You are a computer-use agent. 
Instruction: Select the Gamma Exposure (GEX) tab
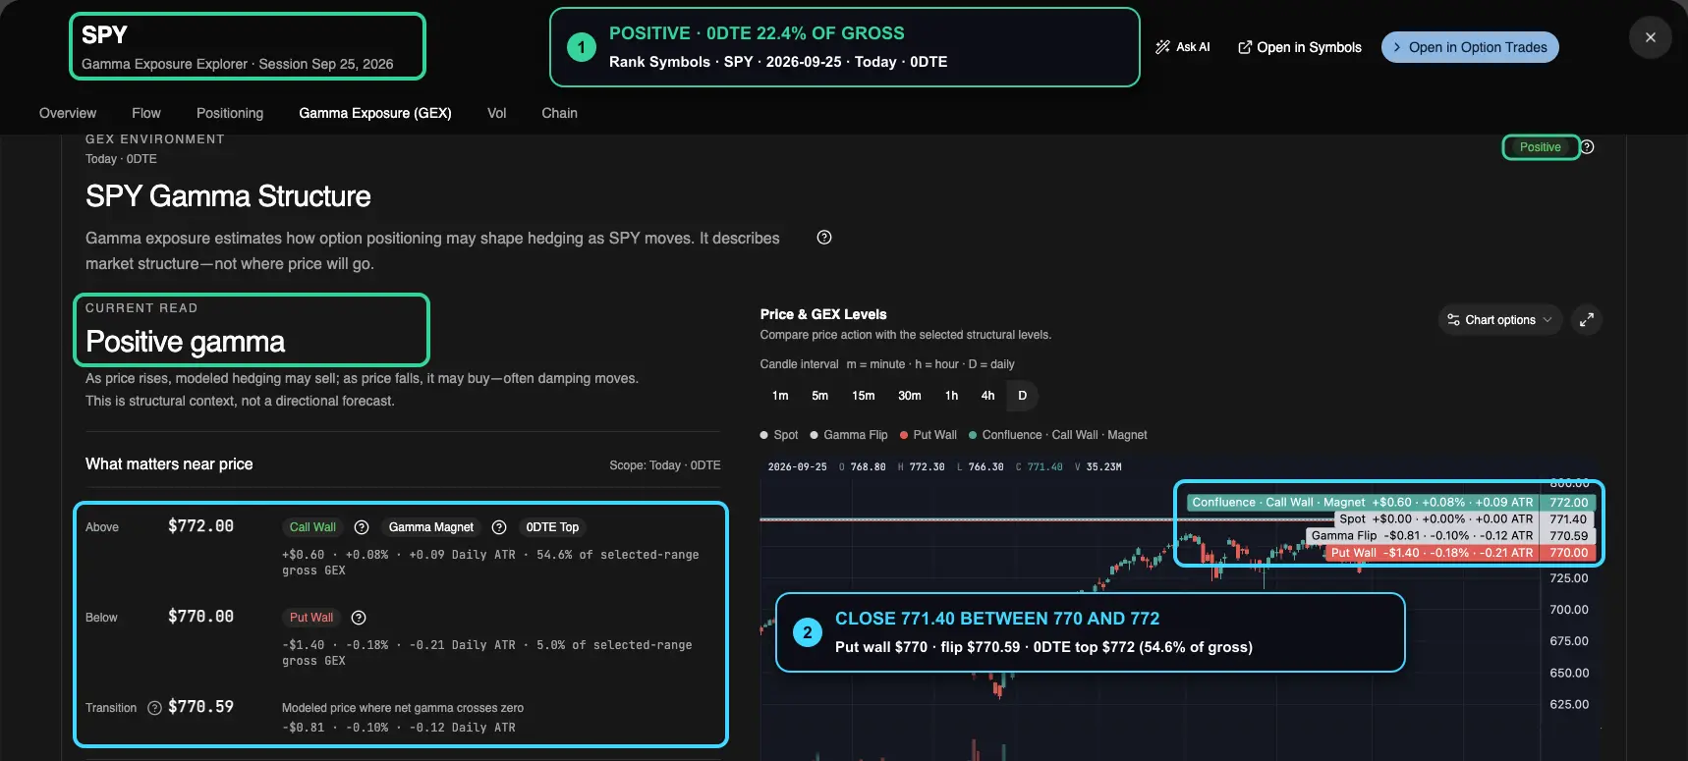coord(375,113)
